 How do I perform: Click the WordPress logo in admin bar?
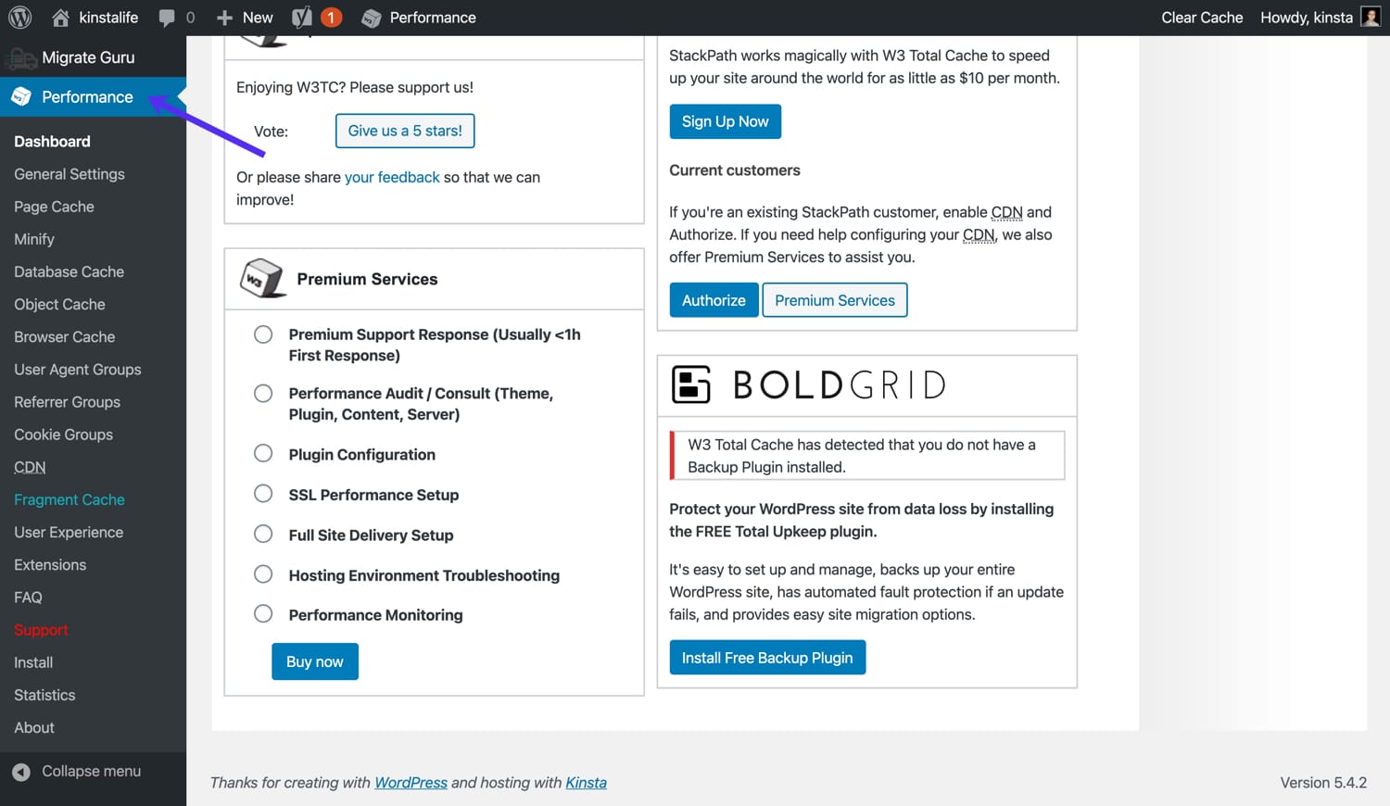coord(20,18)
